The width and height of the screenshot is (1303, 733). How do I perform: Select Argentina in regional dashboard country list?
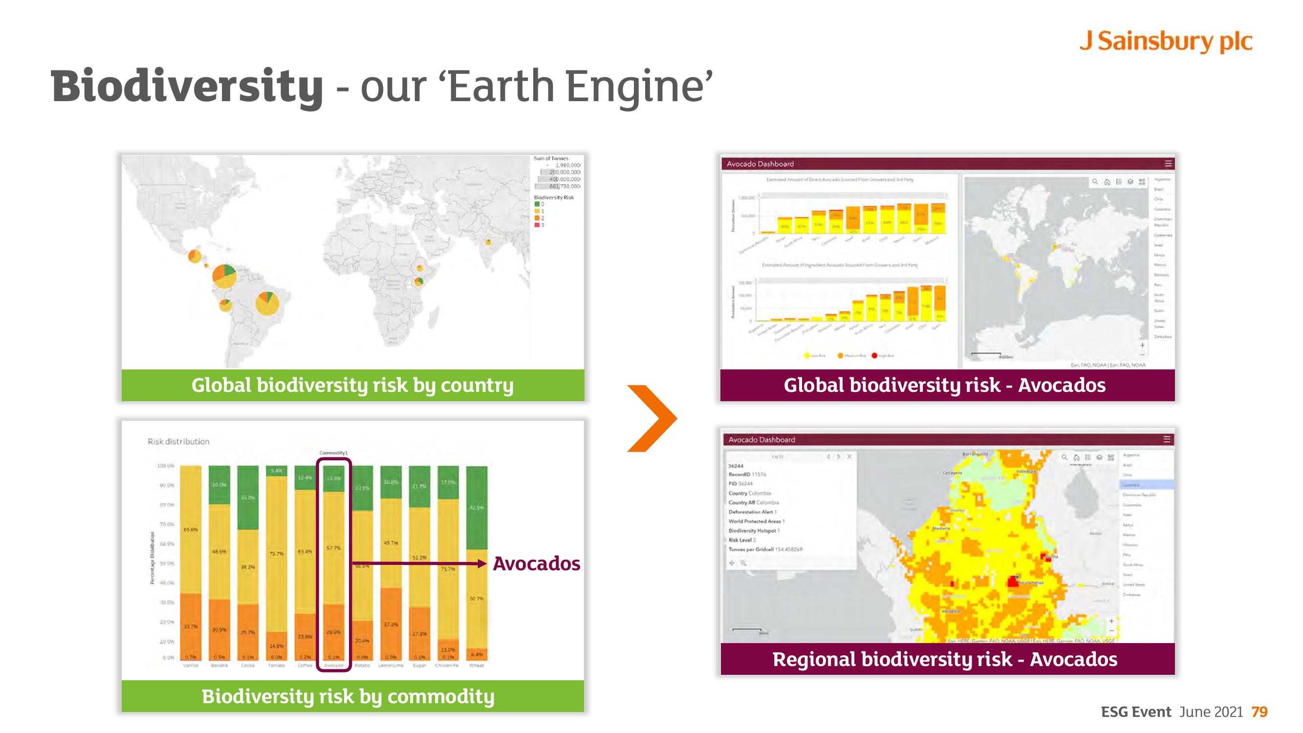pyautogui.click(x=1131, y=455)
